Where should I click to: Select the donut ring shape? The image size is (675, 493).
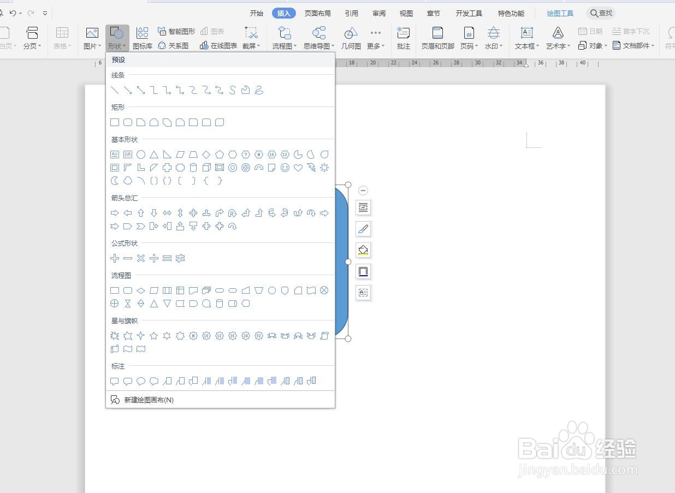(233, 168)
